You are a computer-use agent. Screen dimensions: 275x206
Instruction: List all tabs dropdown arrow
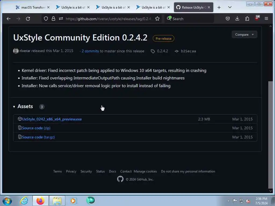[230, 7]
